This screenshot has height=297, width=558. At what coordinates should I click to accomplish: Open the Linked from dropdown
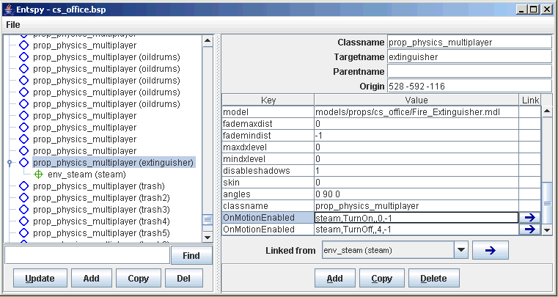(461, 250)
